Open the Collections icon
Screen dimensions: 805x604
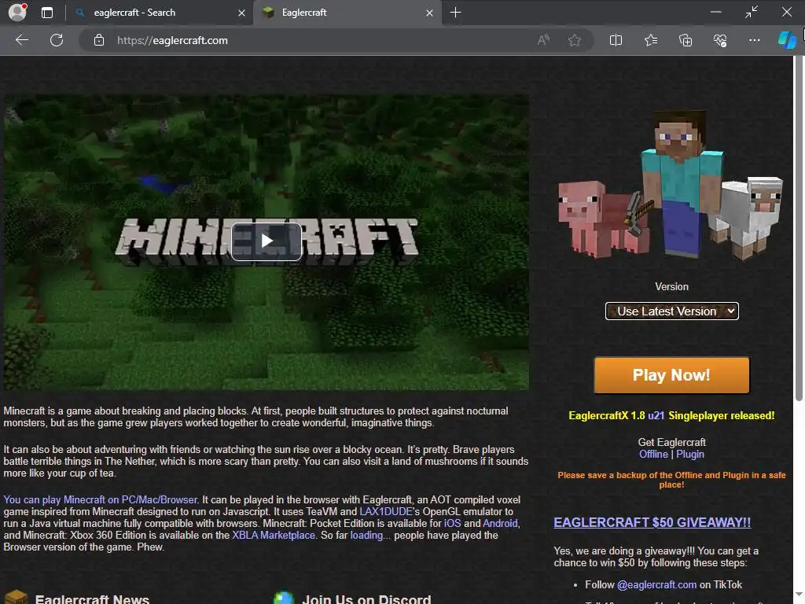coord(686,40)
